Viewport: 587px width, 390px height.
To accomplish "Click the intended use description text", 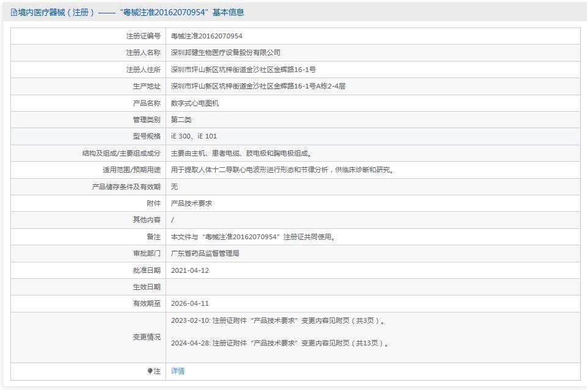I will [282, 170].
